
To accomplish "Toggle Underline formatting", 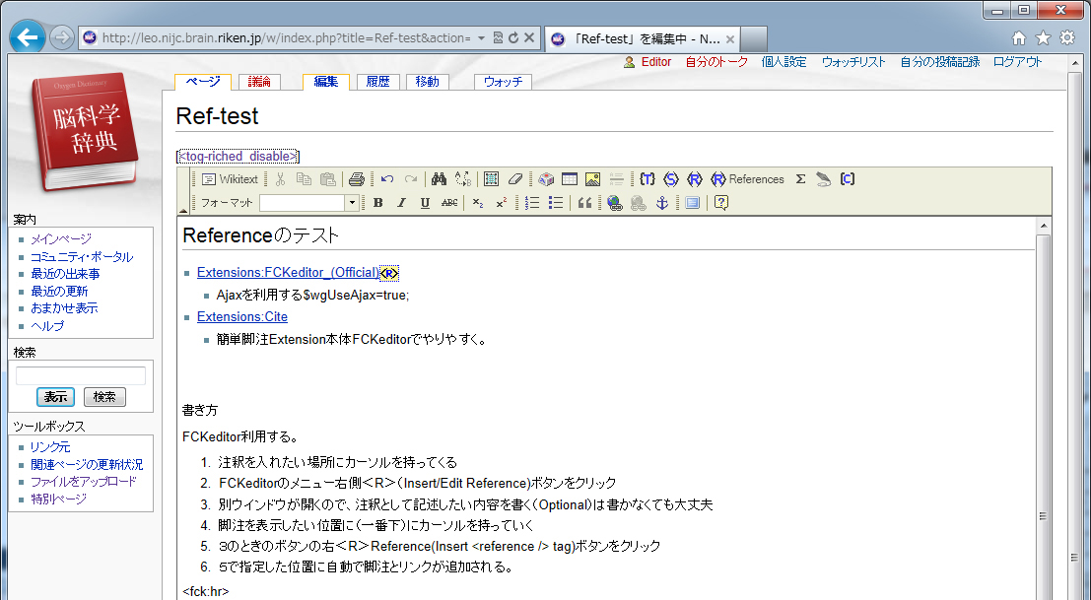I will point(425,203).
